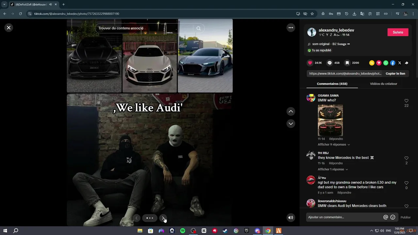
Task: Open the Windows Start menu
Action: click(x=5, y=231)
